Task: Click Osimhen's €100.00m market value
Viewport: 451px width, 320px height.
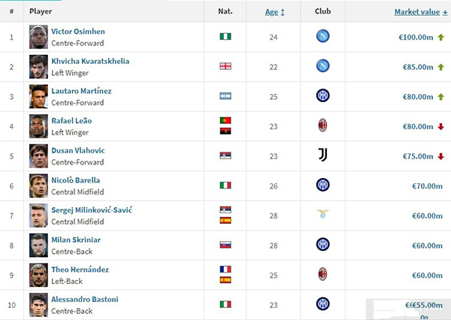Action: [x=416, y=37]
